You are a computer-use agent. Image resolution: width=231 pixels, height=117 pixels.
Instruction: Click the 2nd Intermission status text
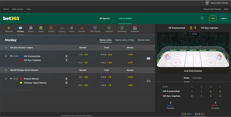(193, 71)
